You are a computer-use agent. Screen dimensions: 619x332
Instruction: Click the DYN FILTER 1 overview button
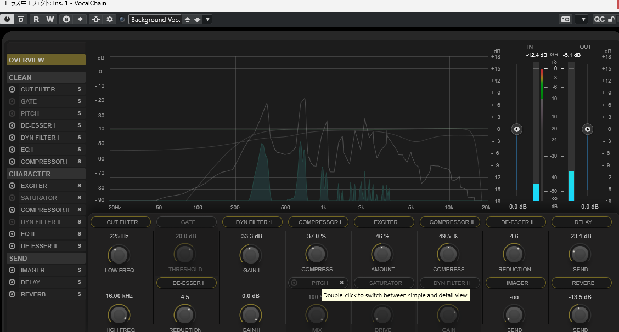click(x=252, y=222)
